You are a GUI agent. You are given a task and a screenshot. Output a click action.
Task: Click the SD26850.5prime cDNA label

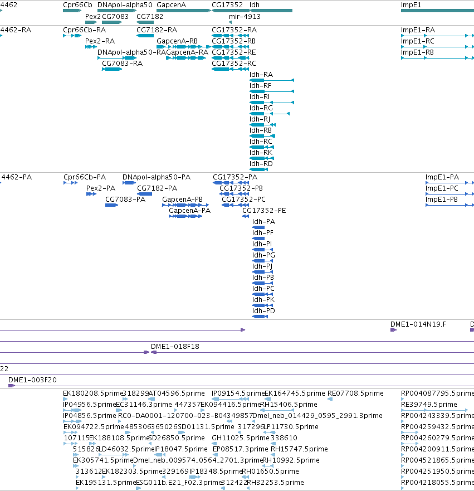177,437
